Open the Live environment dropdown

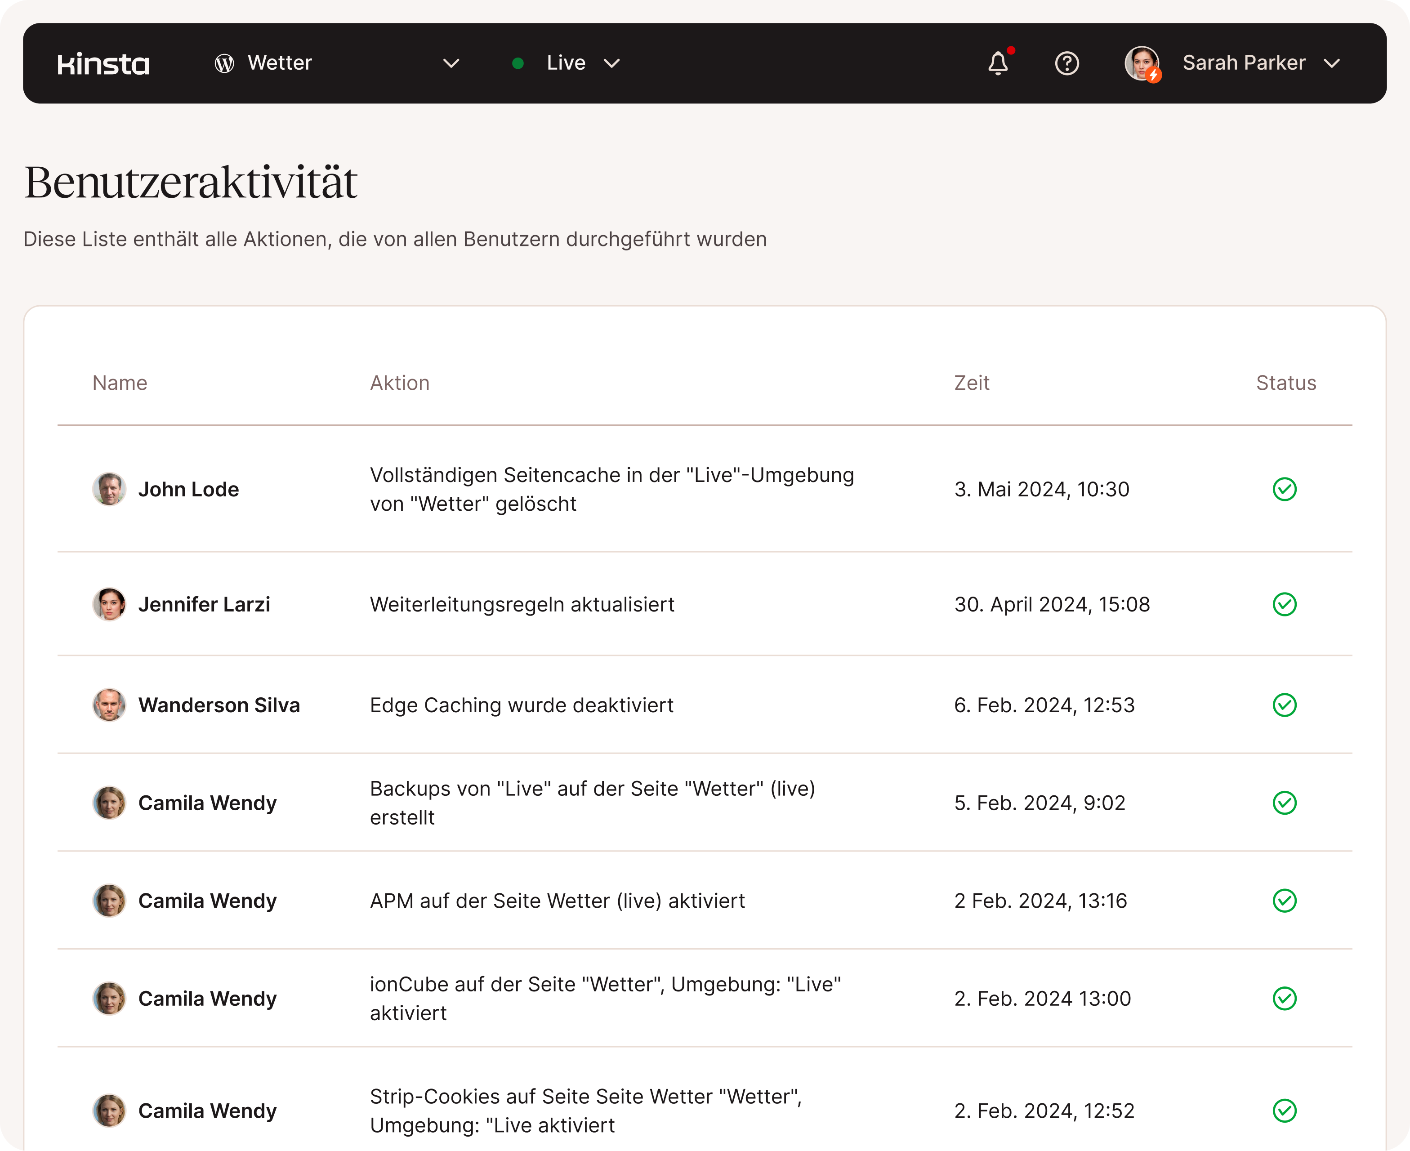coord(611,64)
